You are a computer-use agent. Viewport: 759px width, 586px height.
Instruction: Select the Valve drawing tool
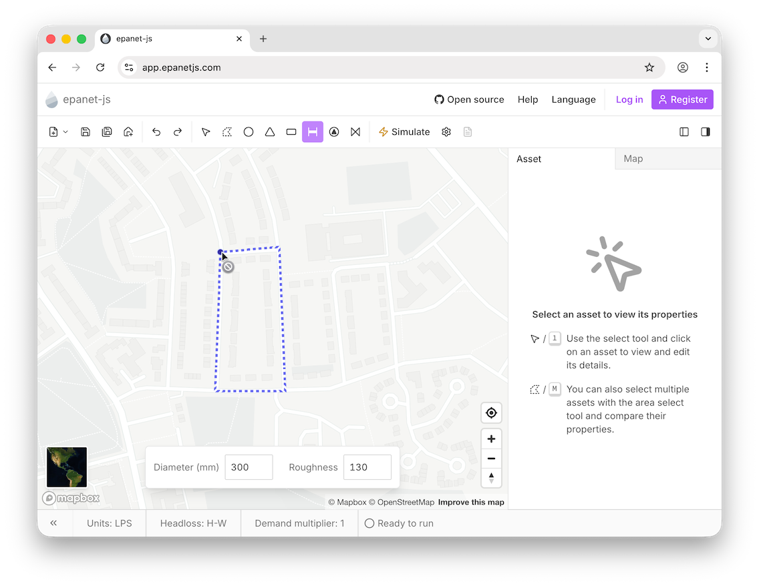click(355, 131)
